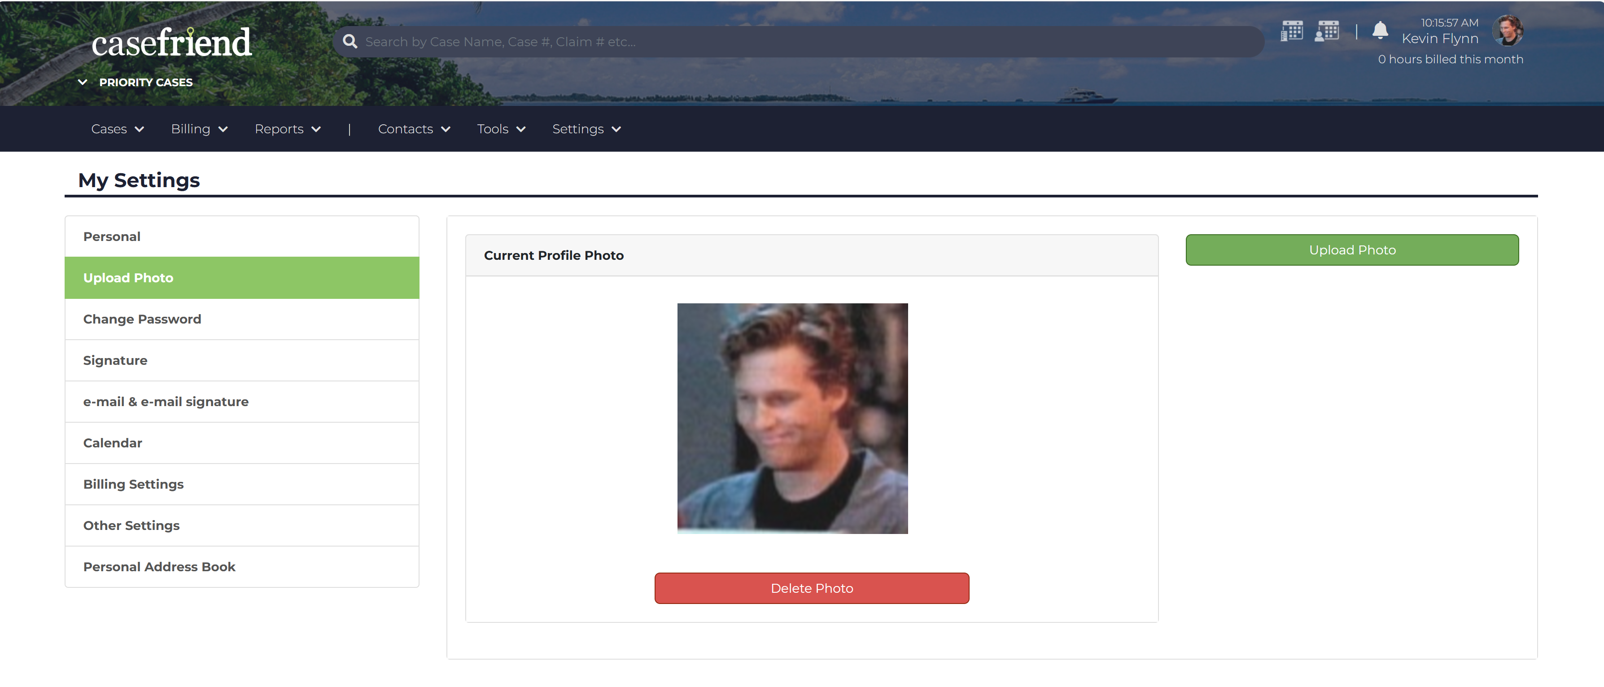Click the Kevin Flynn user name
Image resolution: width=1604 pixels, height=687 pixels.
click(1440, 39)
